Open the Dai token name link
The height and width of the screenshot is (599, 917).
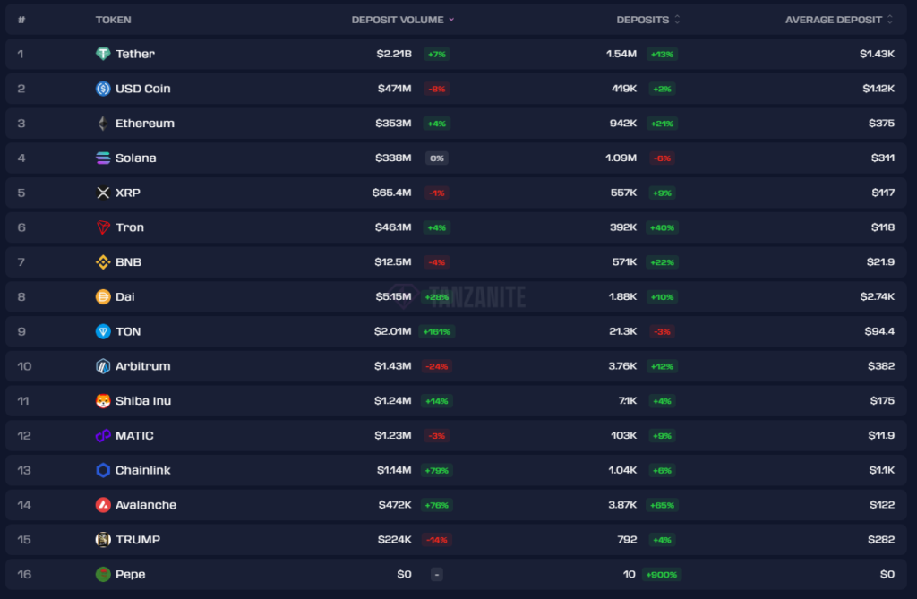(125, 296)
